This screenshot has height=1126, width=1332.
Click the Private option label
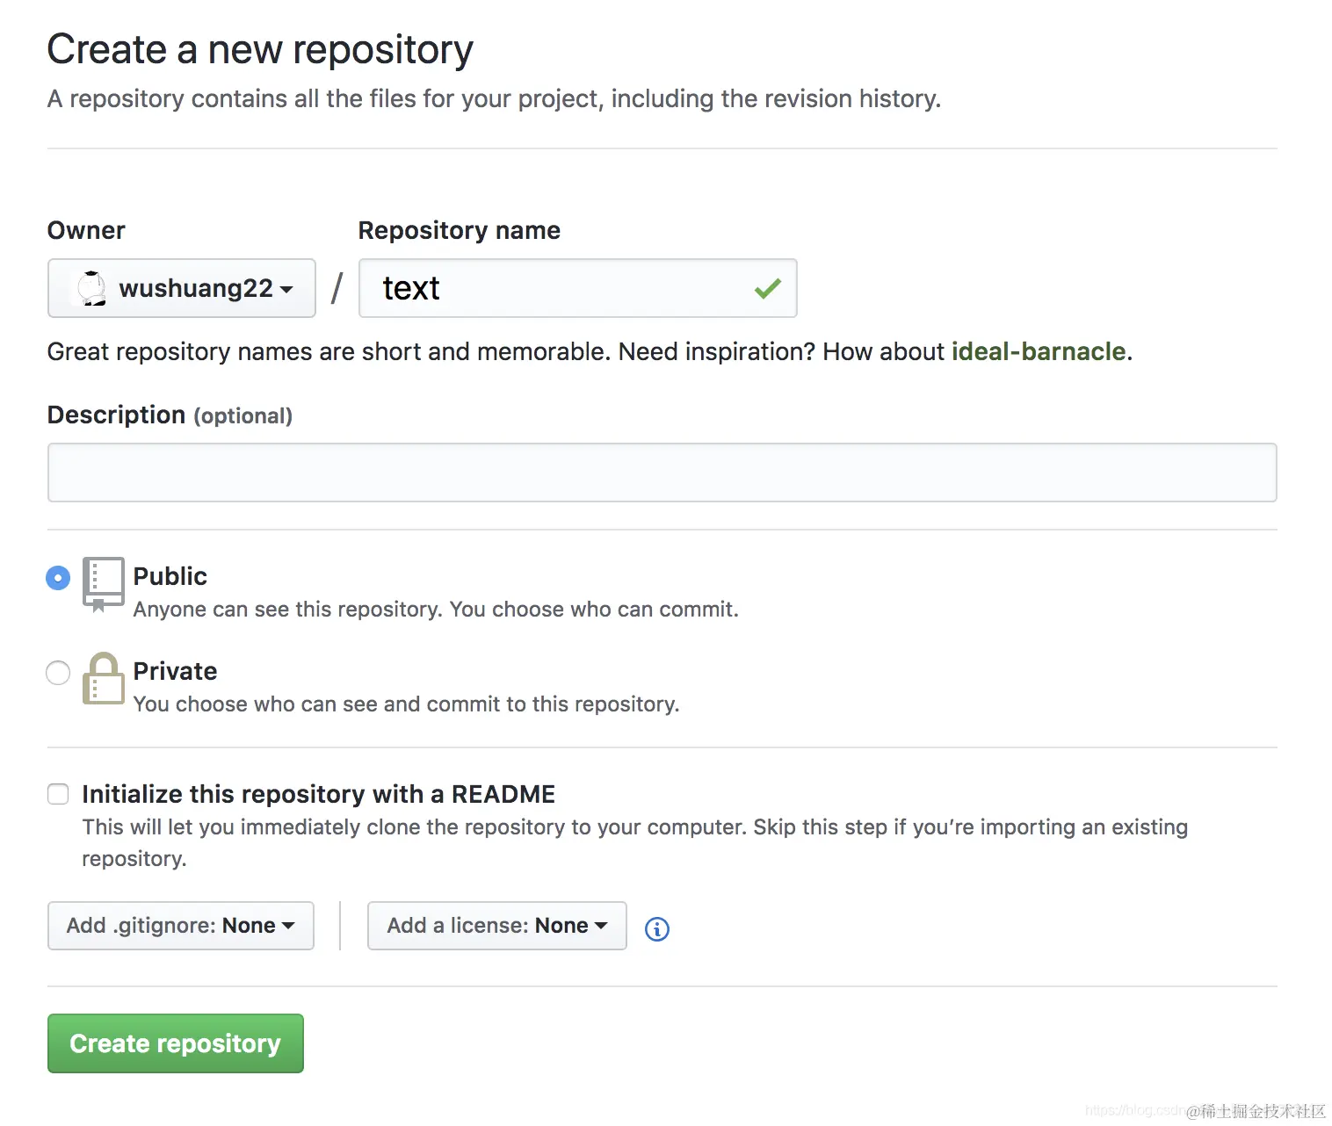point(175,671)
